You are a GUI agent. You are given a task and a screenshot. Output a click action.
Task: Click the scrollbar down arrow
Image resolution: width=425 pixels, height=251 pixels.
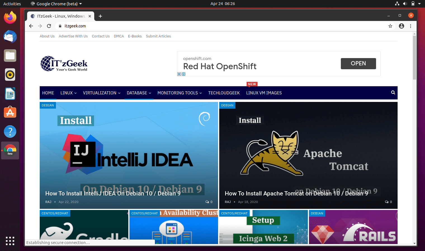click(x=414, y=243)
